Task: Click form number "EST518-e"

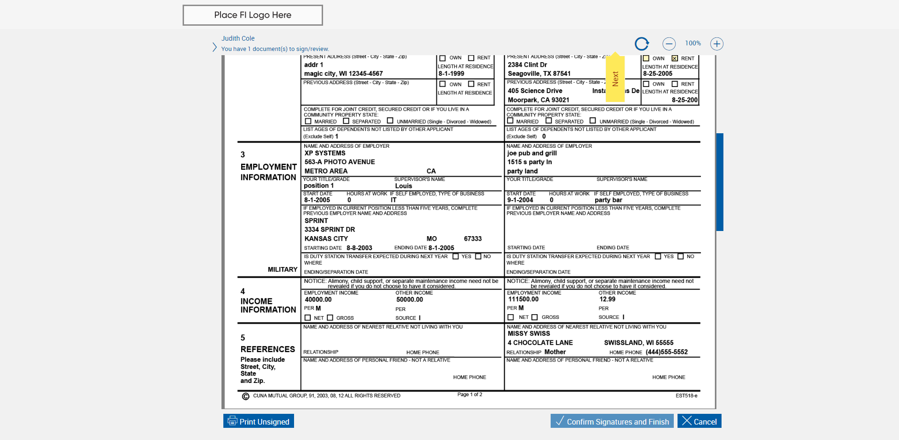Action: click(x=686, y=396)
